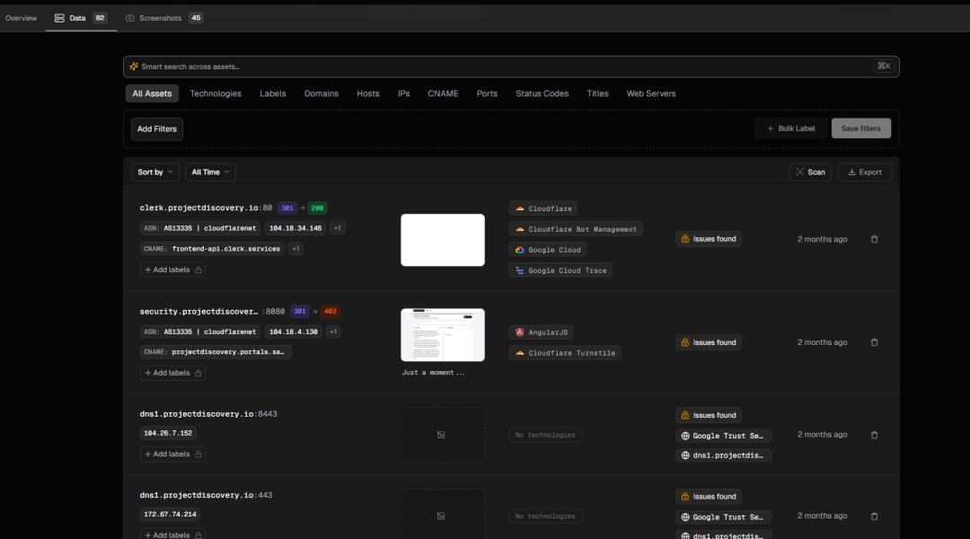Viewport: 970px width, 539px height.
Task: Delete the dns1.projectdiscovery.io:8443 asset
Action: [x=874, y=435]
